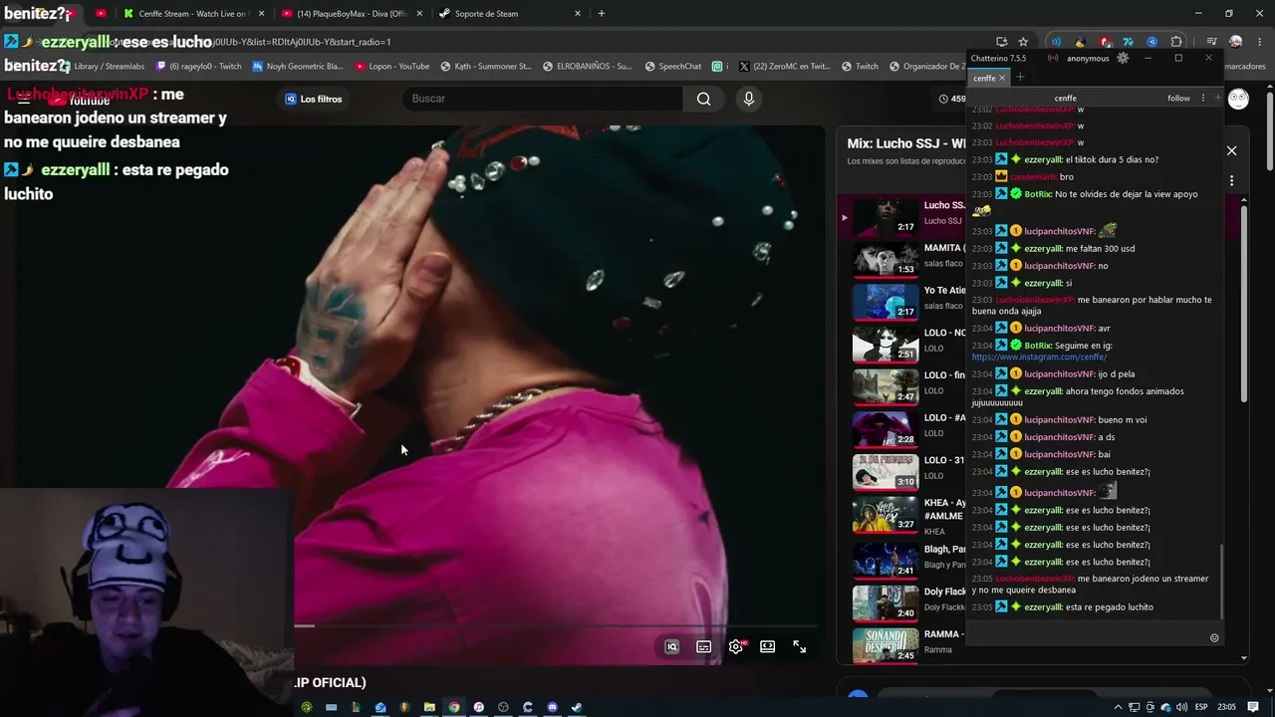Viewport: 1275px width, 717px height.
Task: Open Chatterino settings gear
Action: (1123, 58)
